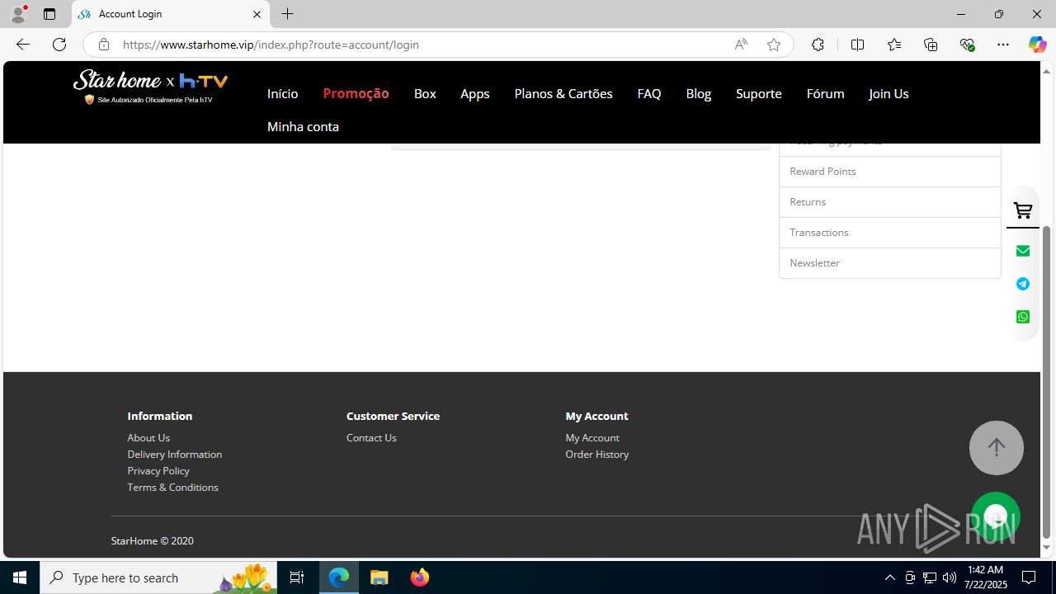Viewport: 1056px width, 594px height.
Task: Open the Delivery Information footer link
Action: pos(174,455)
